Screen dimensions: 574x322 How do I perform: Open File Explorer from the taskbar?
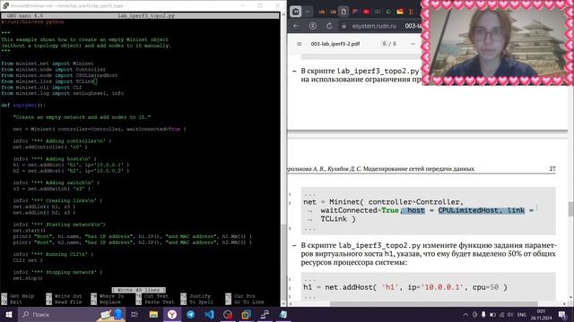(x=153, y=314)
